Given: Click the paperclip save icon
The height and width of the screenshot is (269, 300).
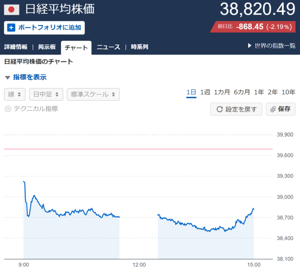Looking at the screenshot, I should 273,109.
